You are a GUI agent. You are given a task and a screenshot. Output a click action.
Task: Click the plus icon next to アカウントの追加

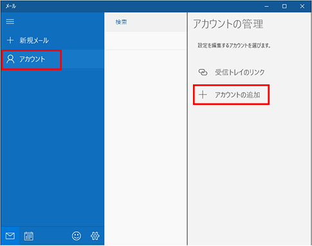coord(203,95)
